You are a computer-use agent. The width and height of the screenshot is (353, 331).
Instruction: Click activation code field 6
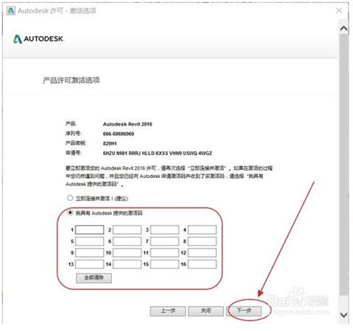pos(127,241)
